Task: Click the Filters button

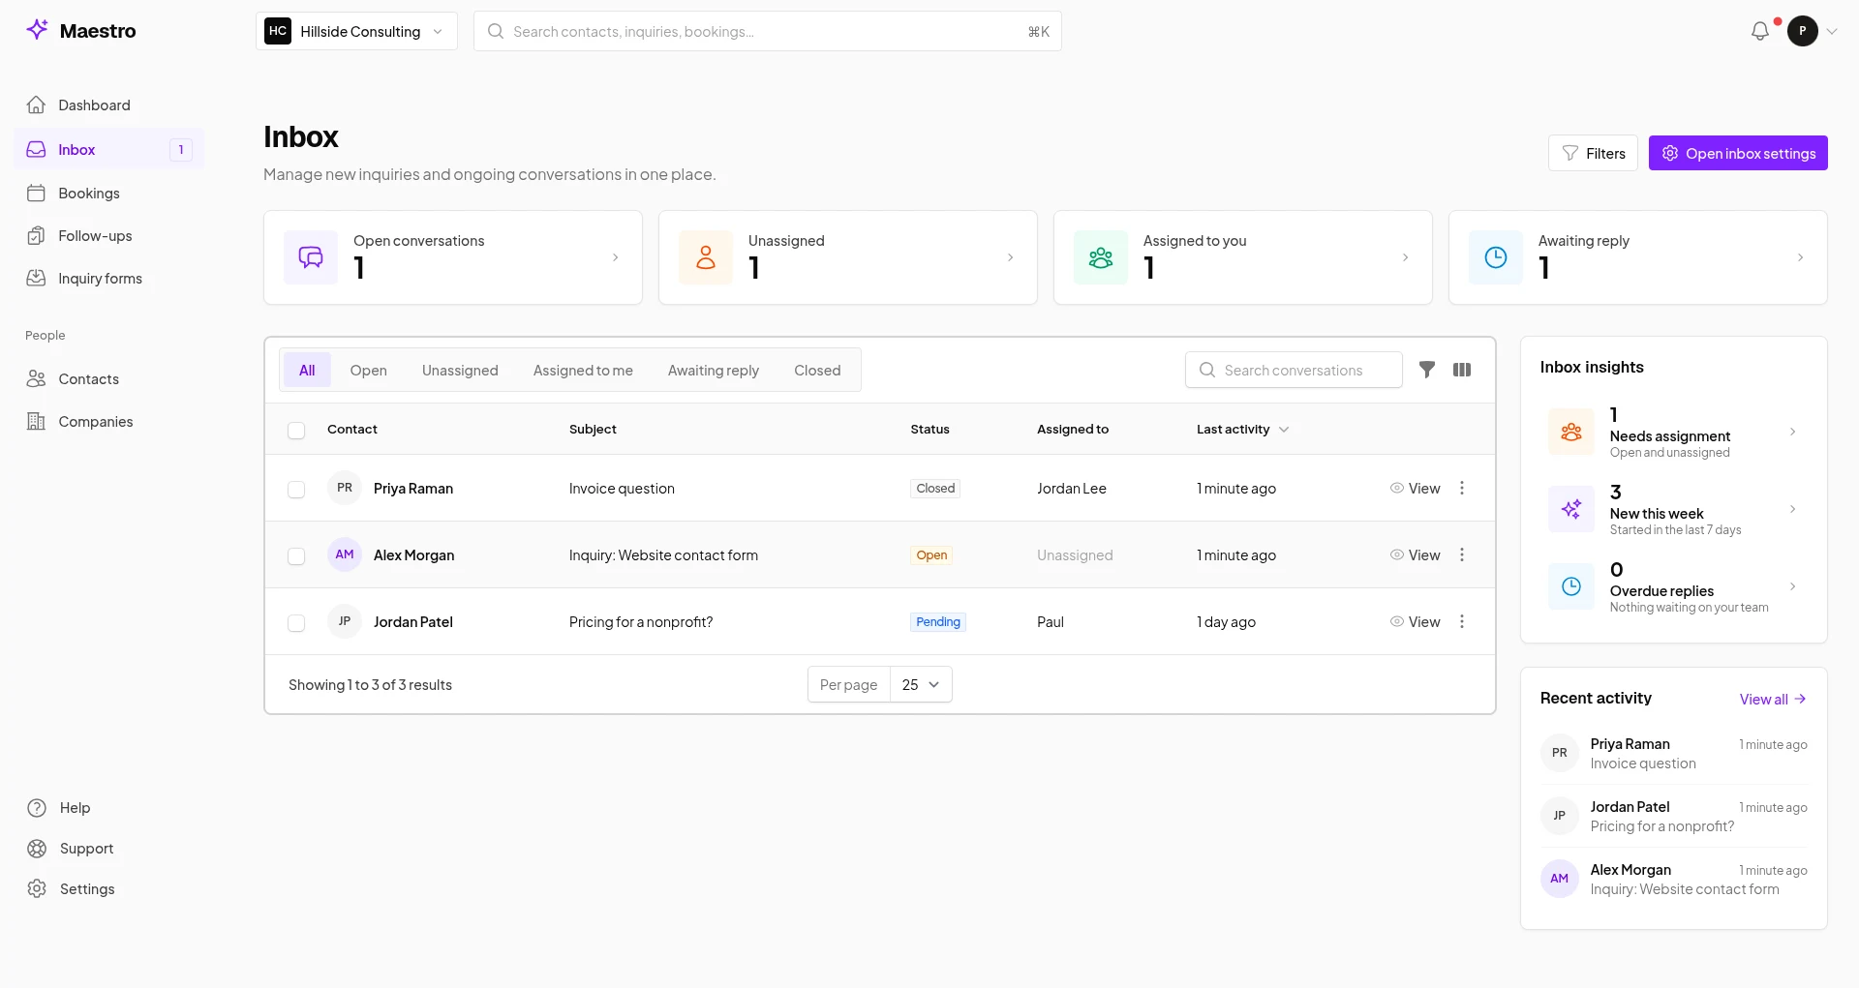Action: pyautogui.click(x=1593, y=153)
